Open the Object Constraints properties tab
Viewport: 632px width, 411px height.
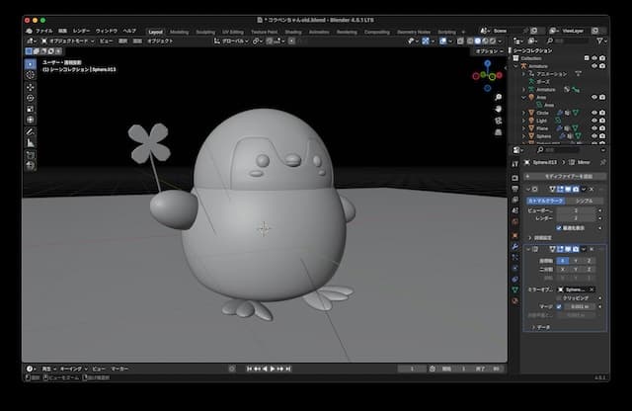[x=515, y=280]
